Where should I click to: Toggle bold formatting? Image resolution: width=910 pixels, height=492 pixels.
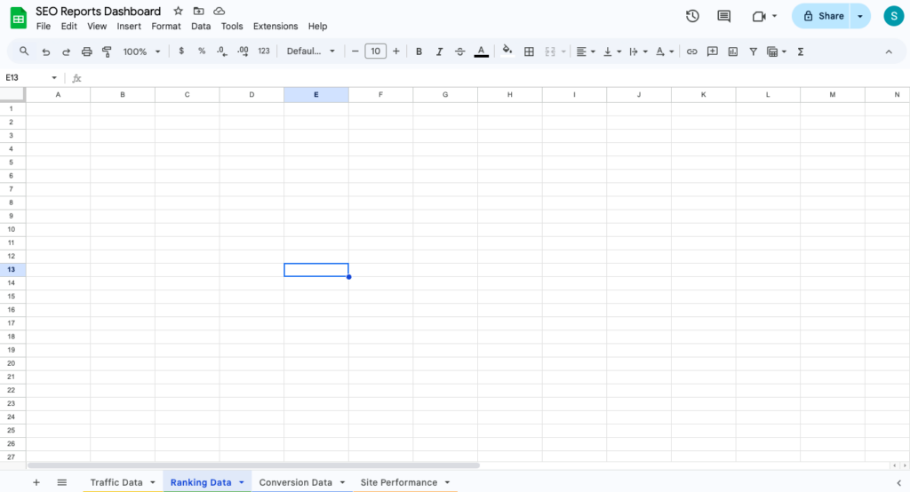click(419, 52)
